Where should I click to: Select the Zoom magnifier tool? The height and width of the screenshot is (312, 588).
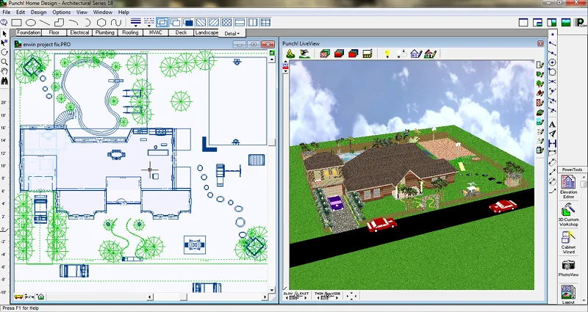[4, 62]
